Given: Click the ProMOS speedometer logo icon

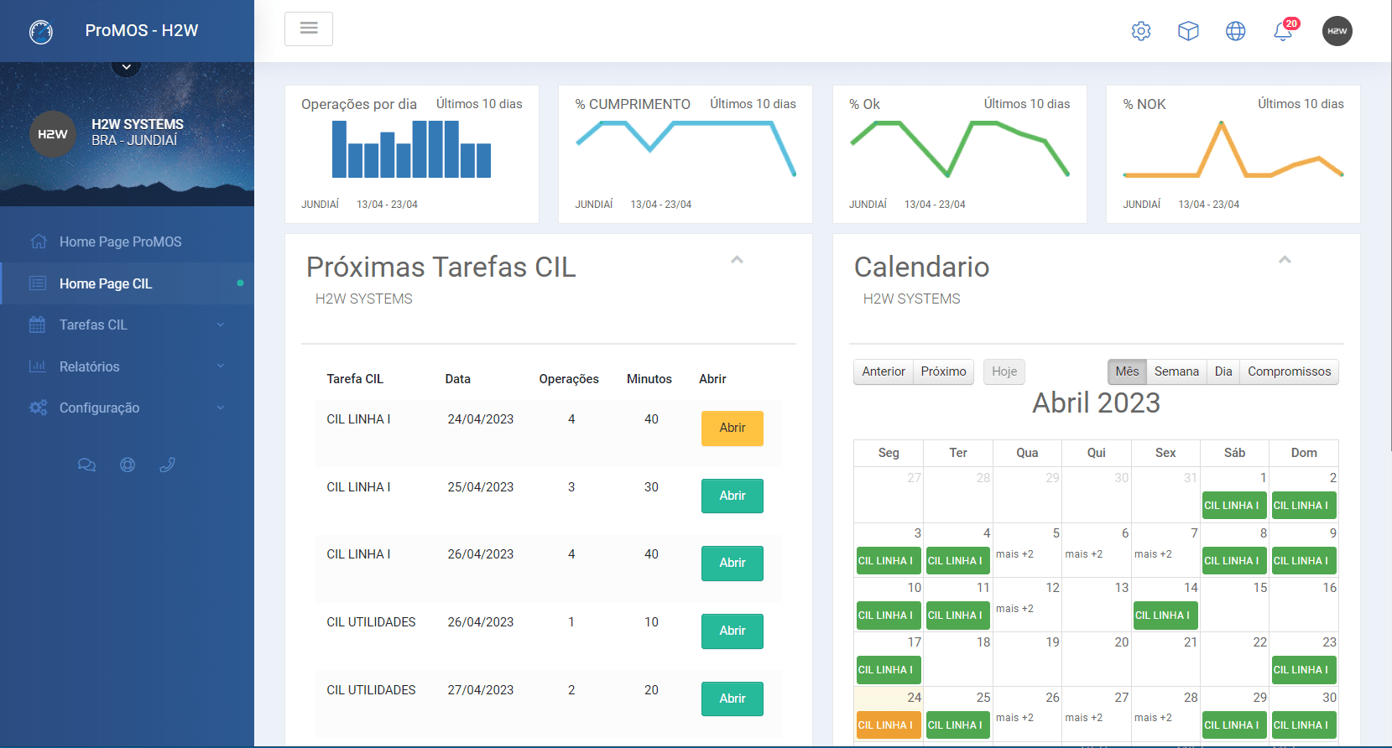Looking at the screenshot, I should click(x=41, y=31).
